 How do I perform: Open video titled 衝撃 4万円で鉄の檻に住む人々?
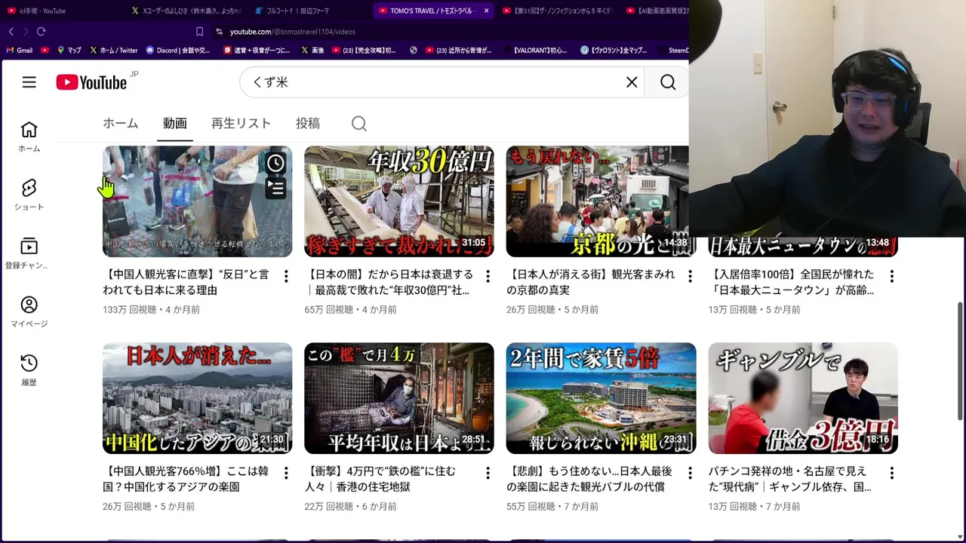point(380,479)
